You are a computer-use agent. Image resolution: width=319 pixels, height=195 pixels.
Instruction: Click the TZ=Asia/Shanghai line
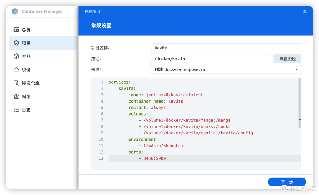pyautogui.click(x=161, y=146)
